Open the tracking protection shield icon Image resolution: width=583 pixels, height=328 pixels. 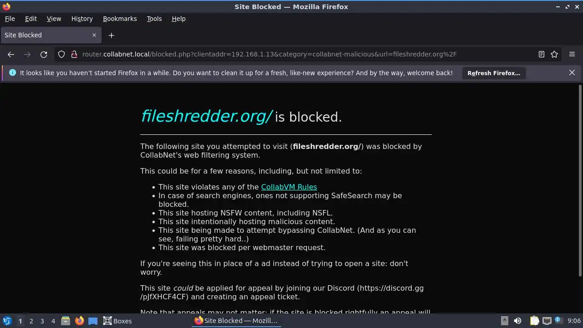61,54
